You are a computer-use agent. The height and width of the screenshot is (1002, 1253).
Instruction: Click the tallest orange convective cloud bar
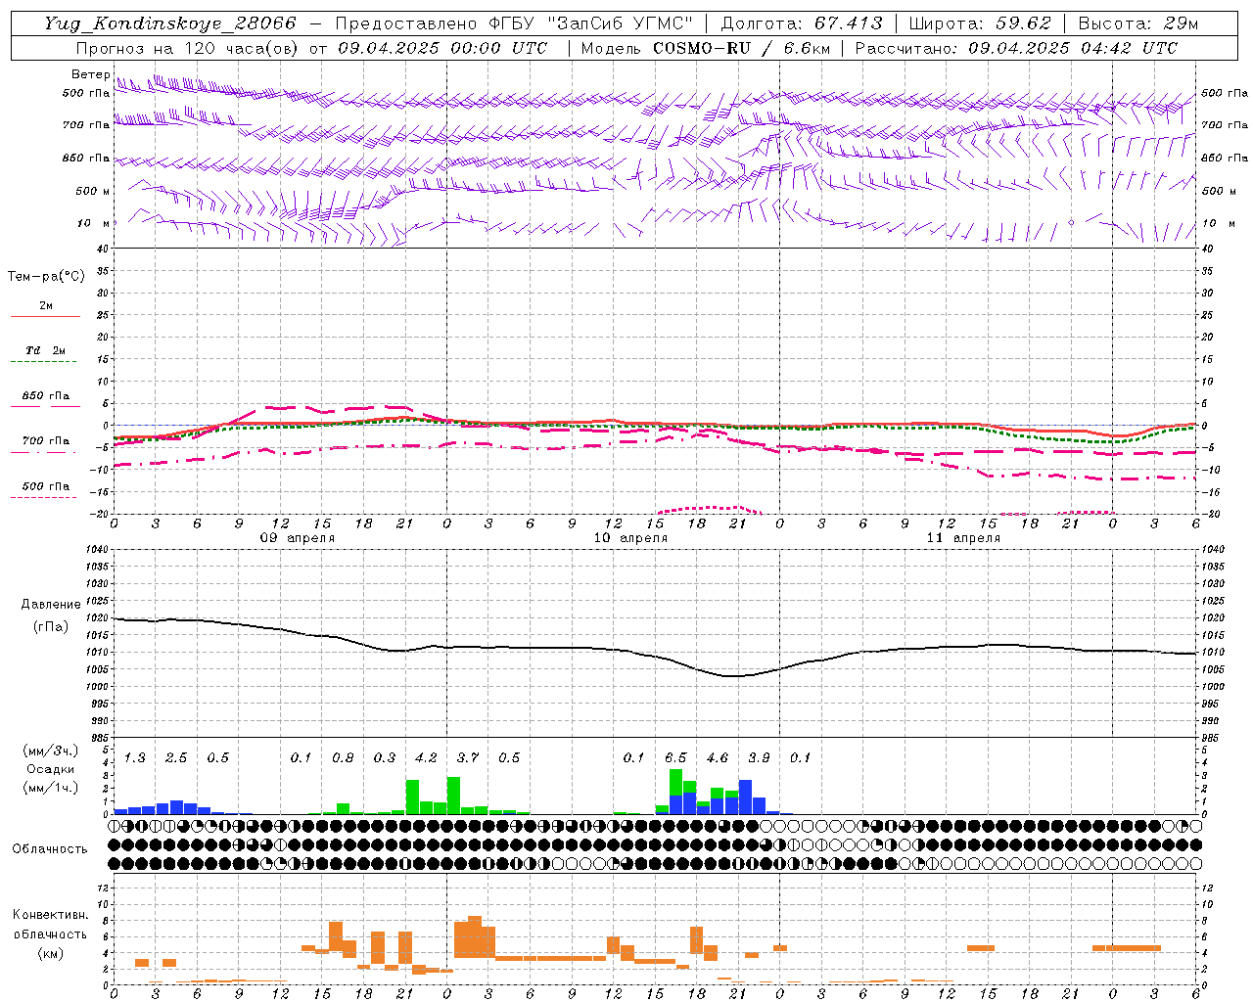pyautogui.click(x=475, y=936)
